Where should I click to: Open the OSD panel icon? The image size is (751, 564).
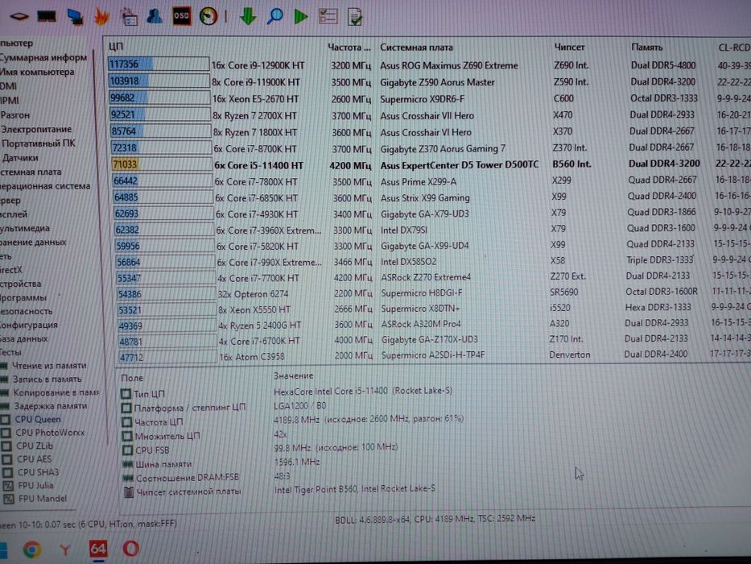tap(182, 16)
